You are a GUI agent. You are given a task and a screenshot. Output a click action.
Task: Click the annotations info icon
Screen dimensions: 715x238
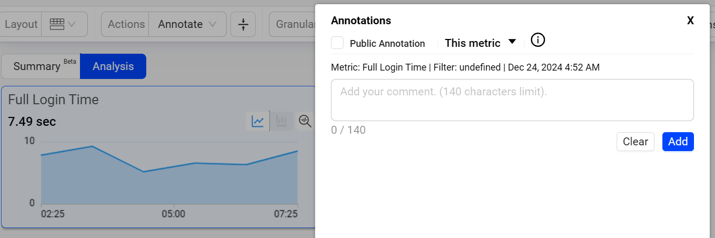(x=538, y=40)
